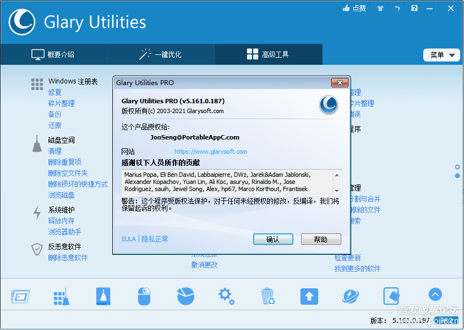Screen dimensions: 464x330
Task: Select the 高级工具 tab
Action: coord(269,54)
